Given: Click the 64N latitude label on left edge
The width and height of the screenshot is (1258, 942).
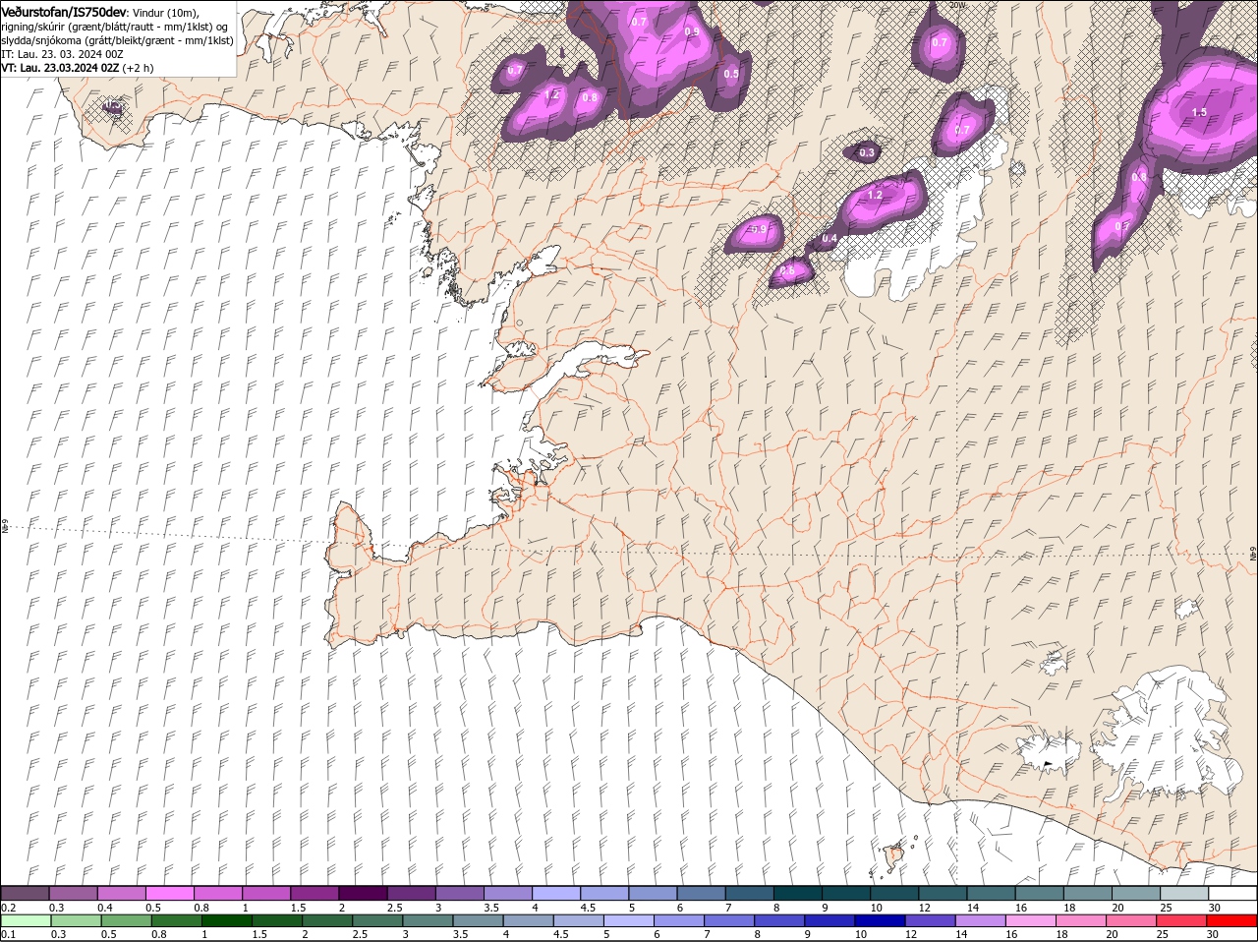Looking at the screenshot, I should pos(4,528).
